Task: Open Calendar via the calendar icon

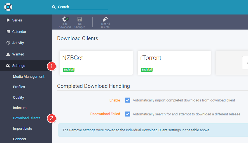Action: tap(8, 32)
